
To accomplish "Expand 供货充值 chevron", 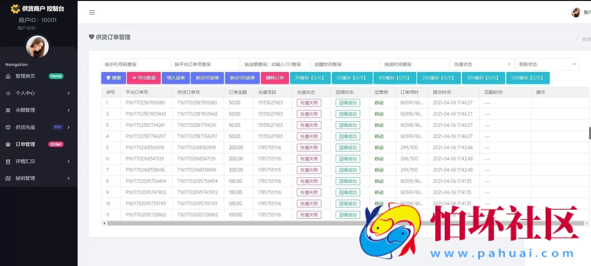I will point(68,127).
